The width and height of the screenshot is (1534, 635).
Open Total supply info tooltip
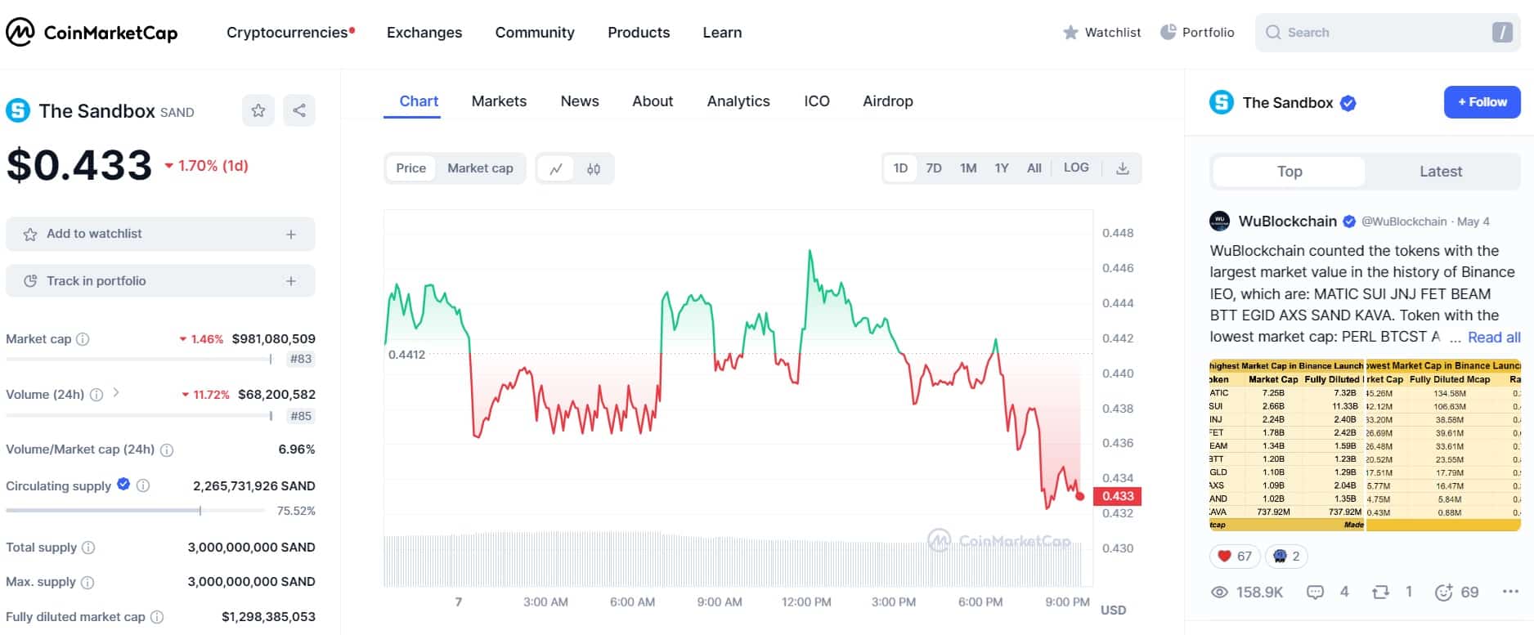(88, 548)
